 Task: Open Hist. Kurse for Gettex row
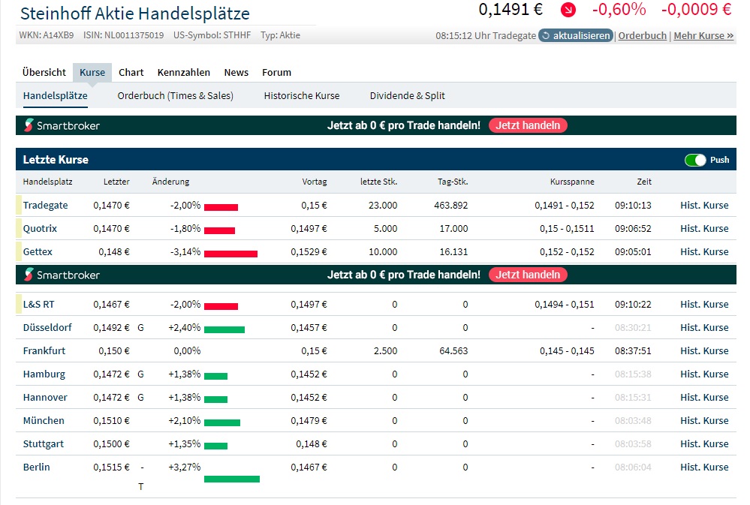[x=704, y=252]
